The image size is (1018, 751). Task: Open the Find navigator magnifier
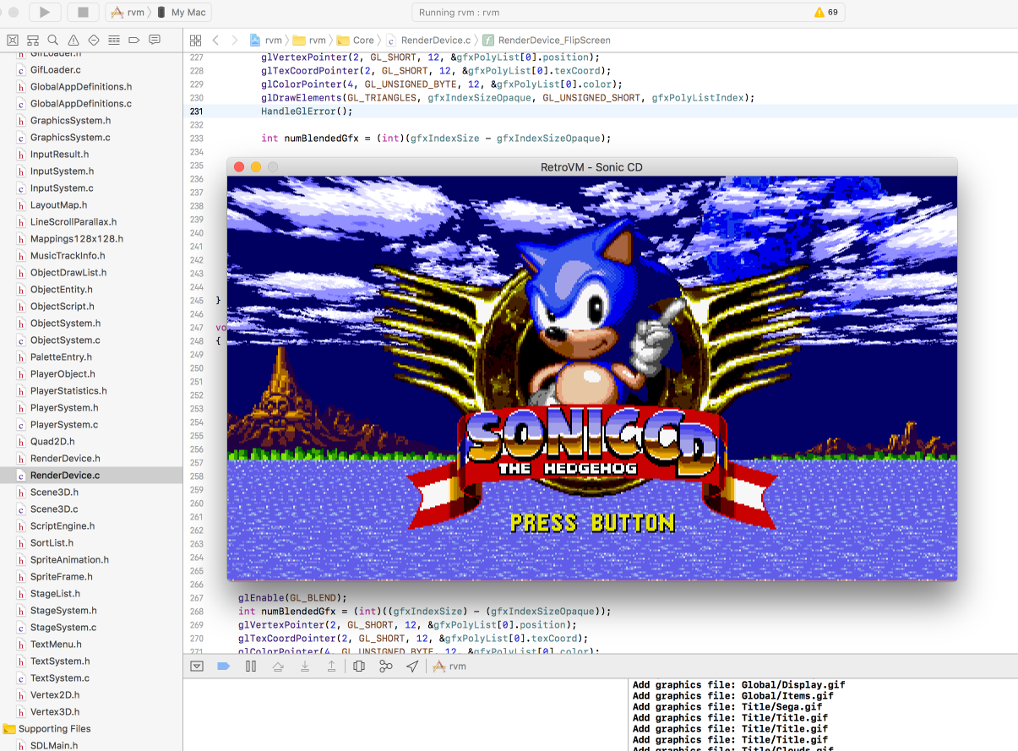click(53, 40)
